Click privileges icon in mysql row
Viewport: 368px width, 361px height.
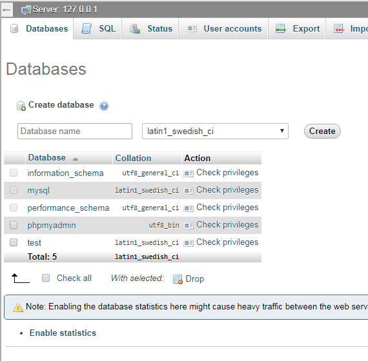pyautogui.click(x=189, y=191)
